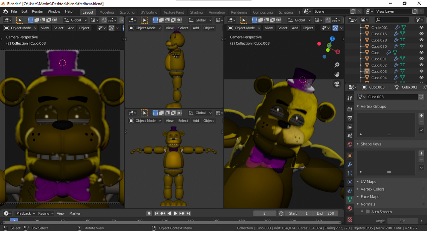Hide Cubo.002 in the outliner
Image resolution: width=427 pixels, height=231 pixels.
[421, 65]
